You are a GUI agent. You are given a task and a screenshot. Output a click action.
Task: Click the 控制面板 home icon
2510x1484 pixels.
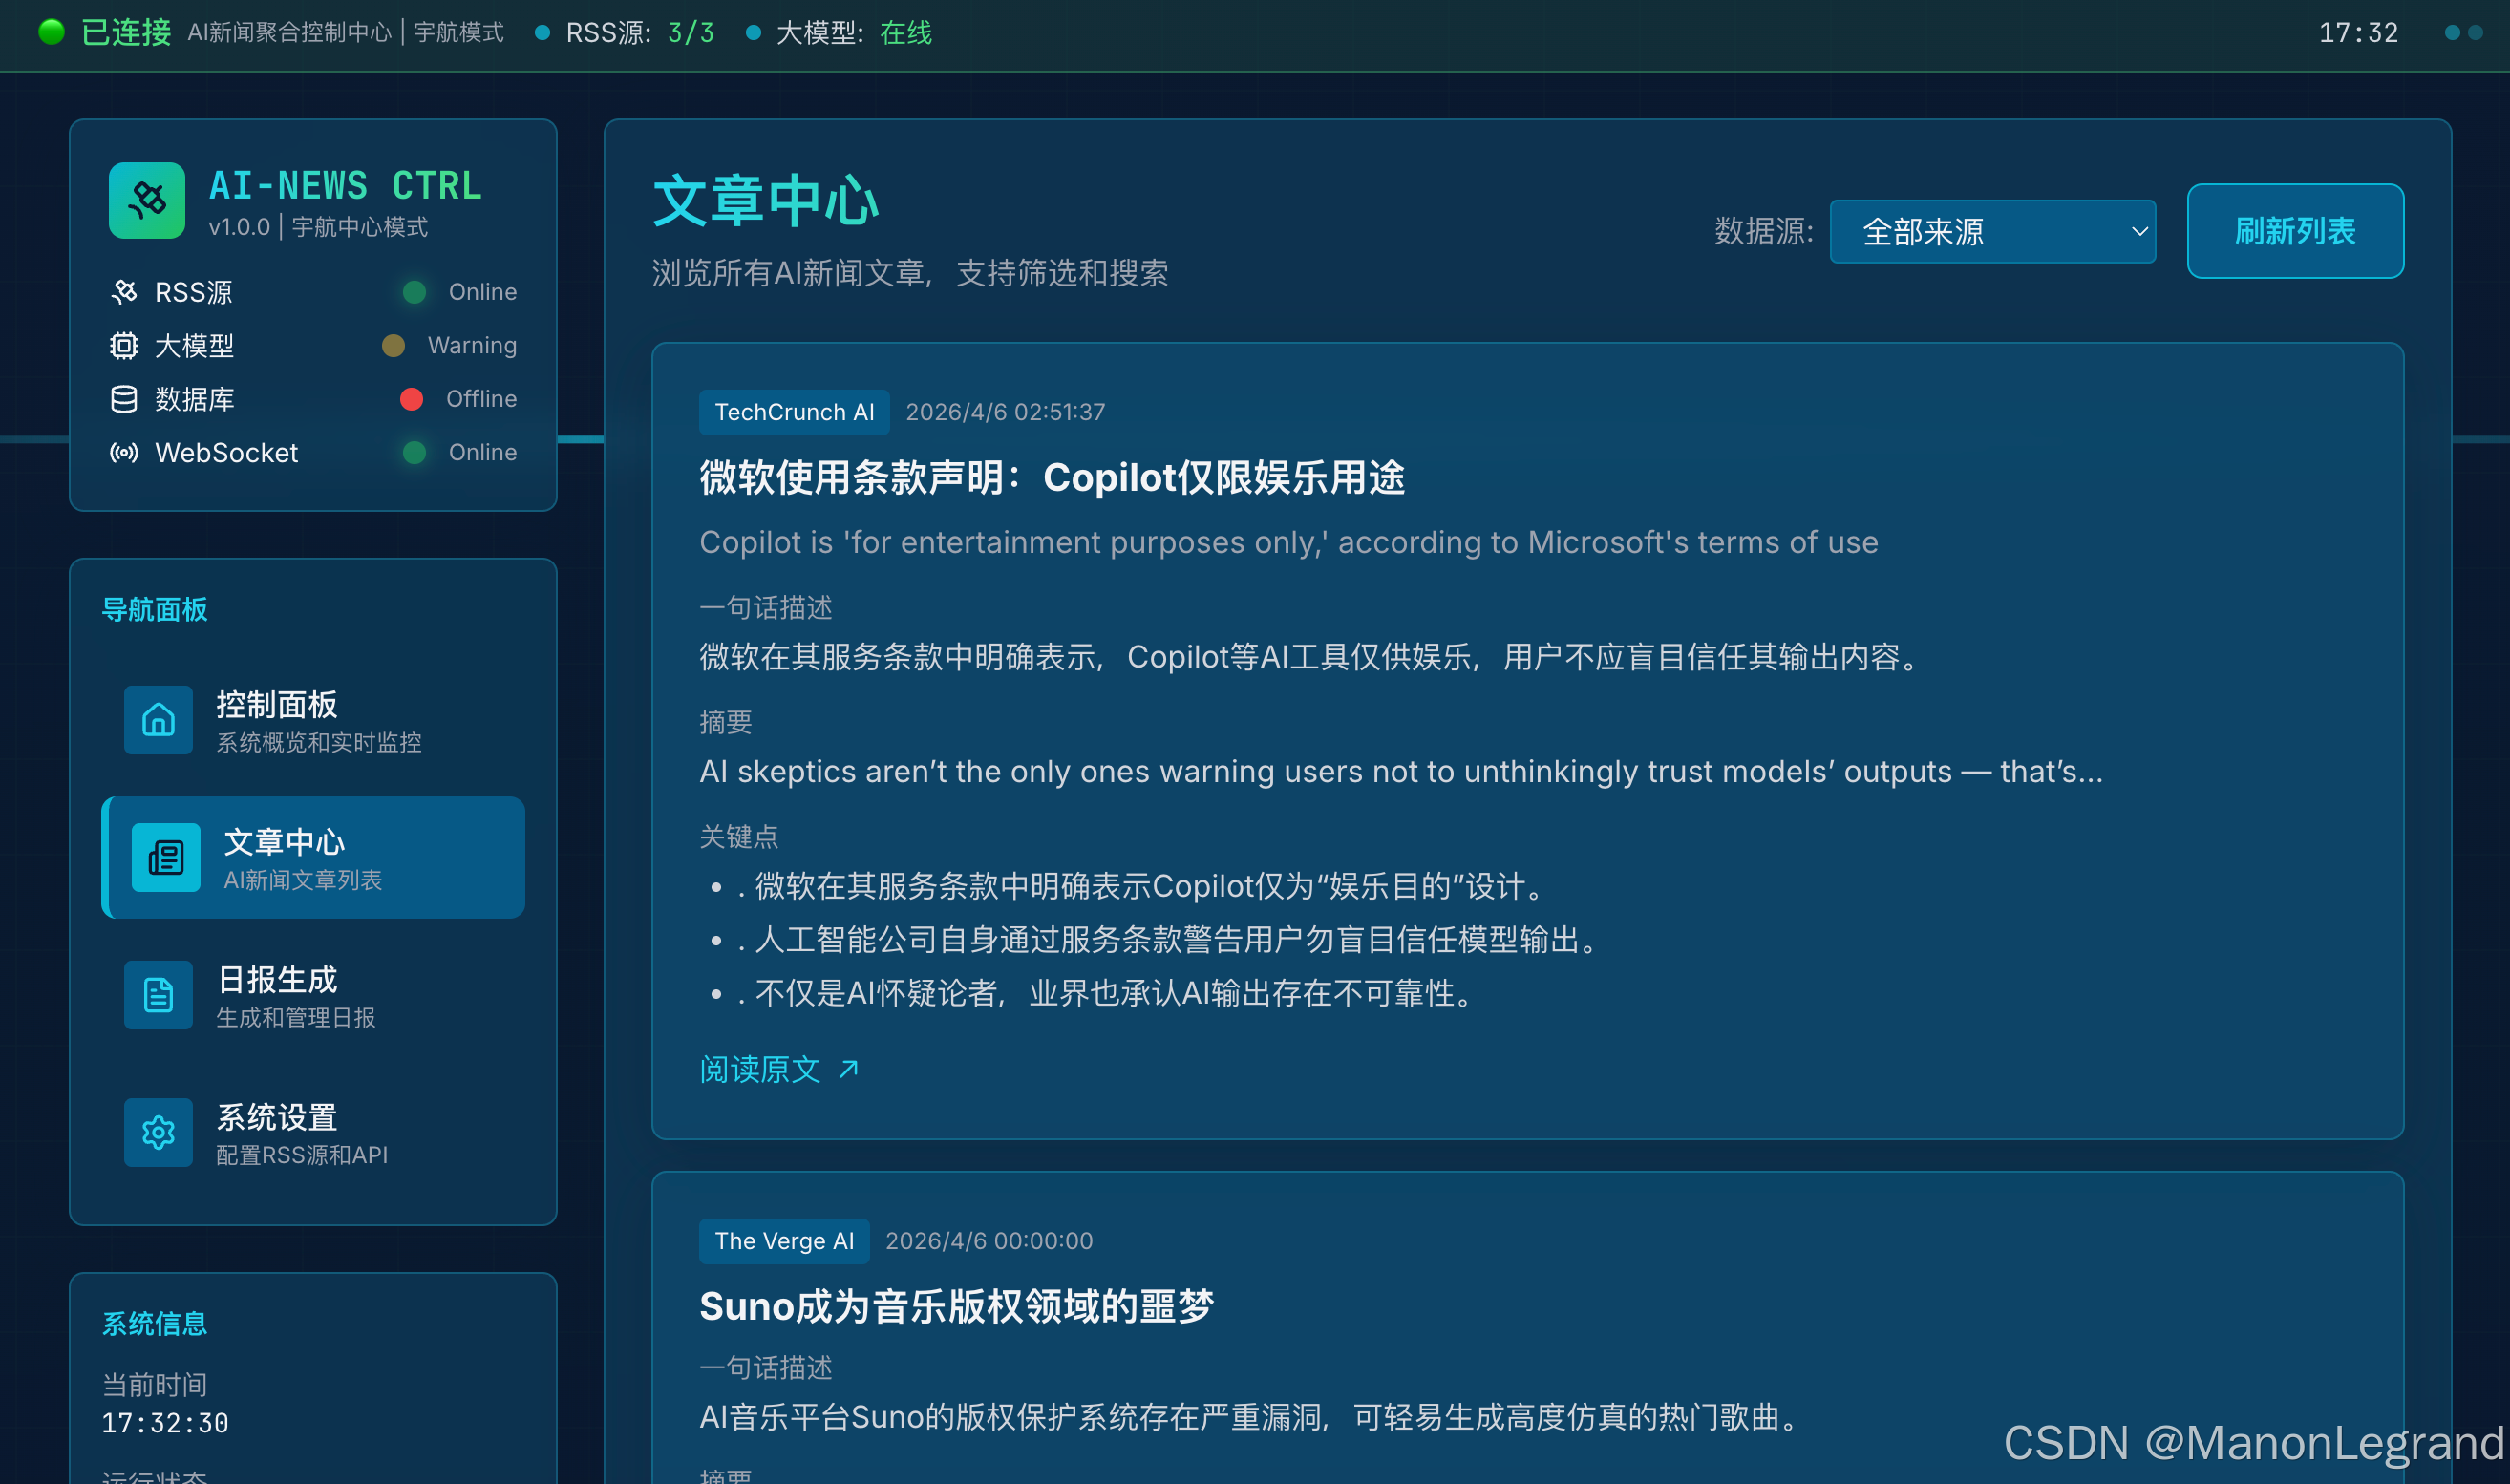[158, 720]
